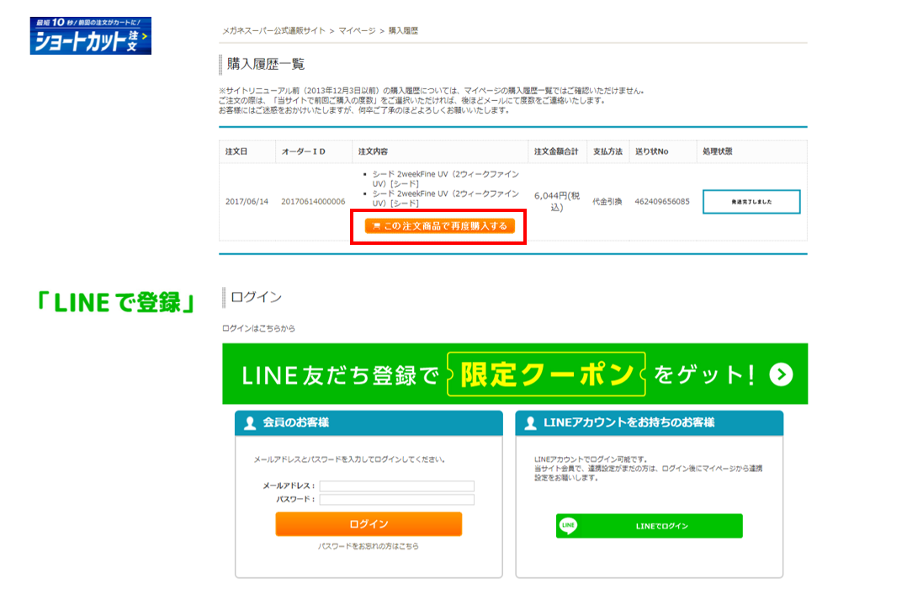Click LINE speech-bubble logo icon

pyautogui.click(x=569, y=525)
